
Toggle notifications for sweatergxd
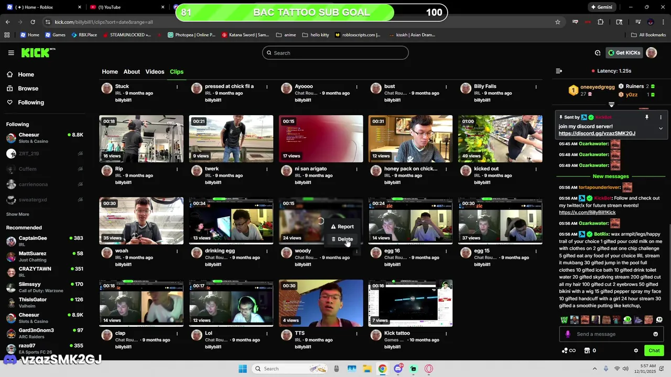[80, 200]
